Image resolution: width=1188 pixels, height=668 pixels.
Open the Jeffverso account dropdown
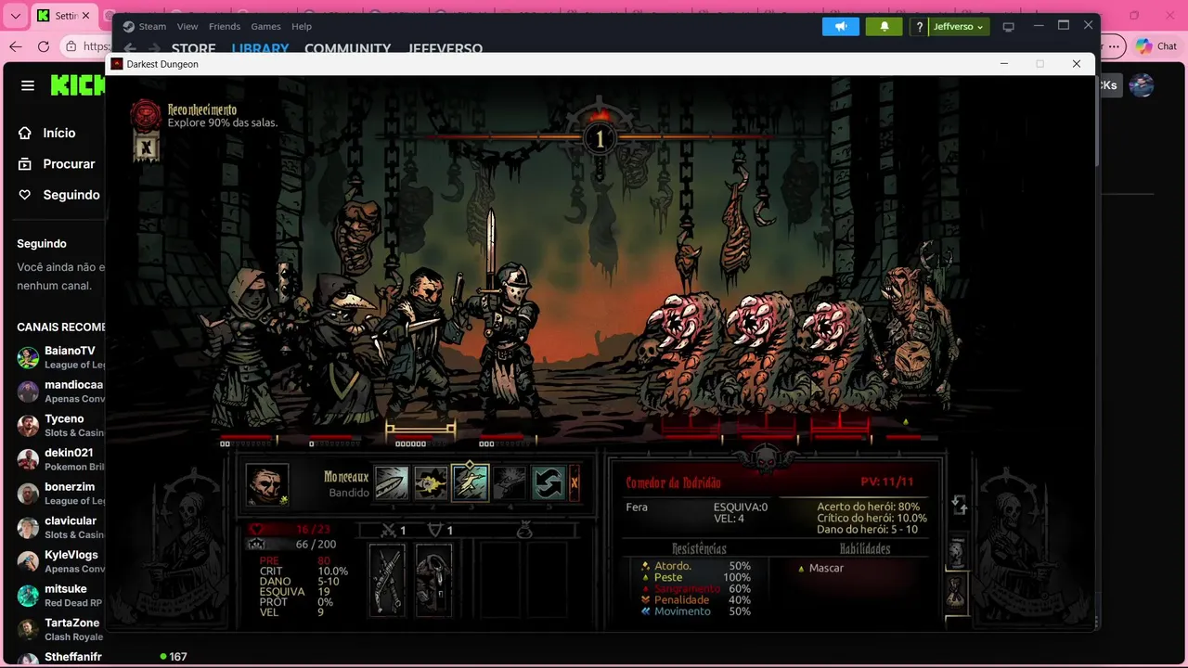(x=959, y=27)
